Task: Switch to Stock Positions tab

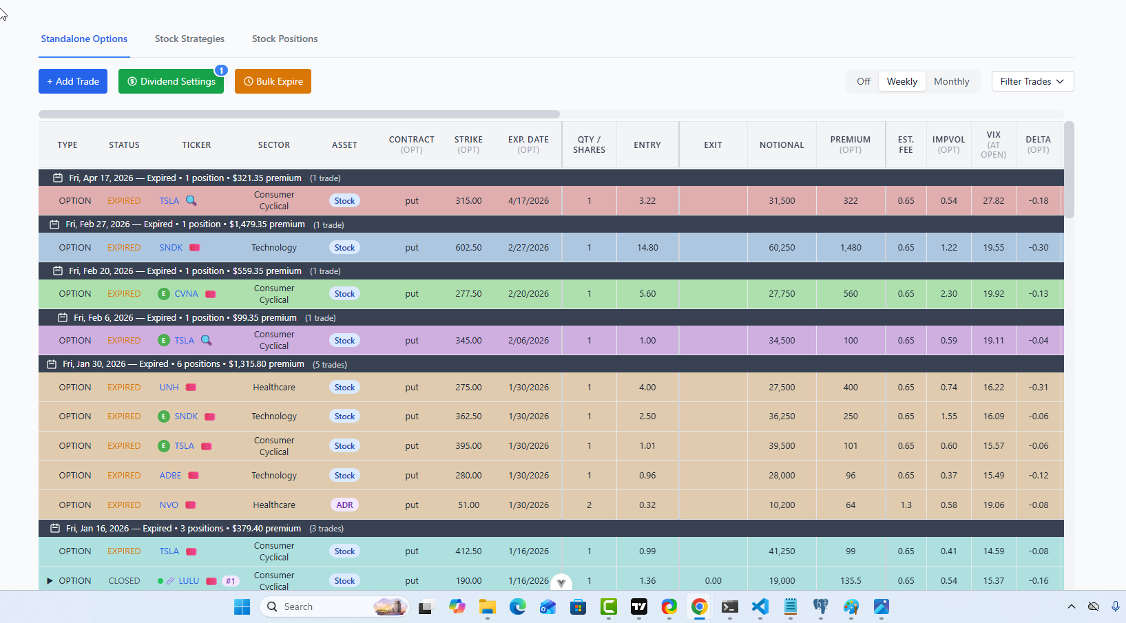Action: pos(284,39)
